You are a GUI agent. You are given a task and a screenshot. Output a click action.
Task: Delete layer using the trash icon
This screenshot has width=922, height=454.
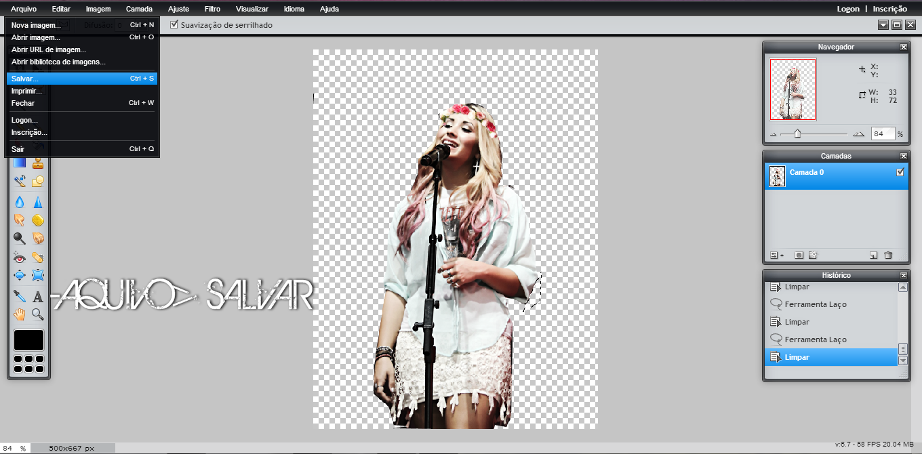(889, 255)
